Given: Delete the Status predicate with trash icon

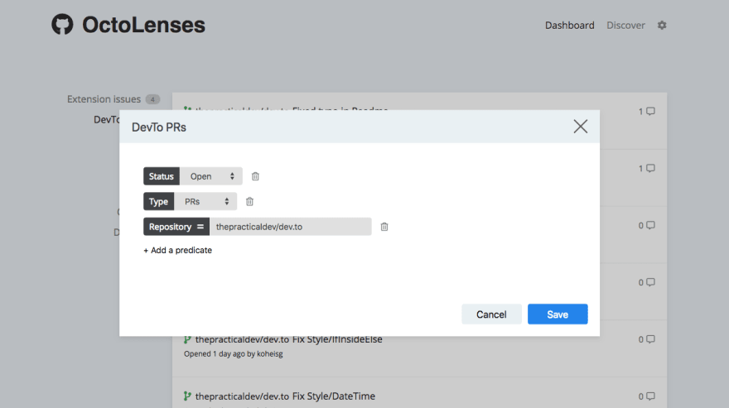Looking at the screenshot, I should pos(255,176).
